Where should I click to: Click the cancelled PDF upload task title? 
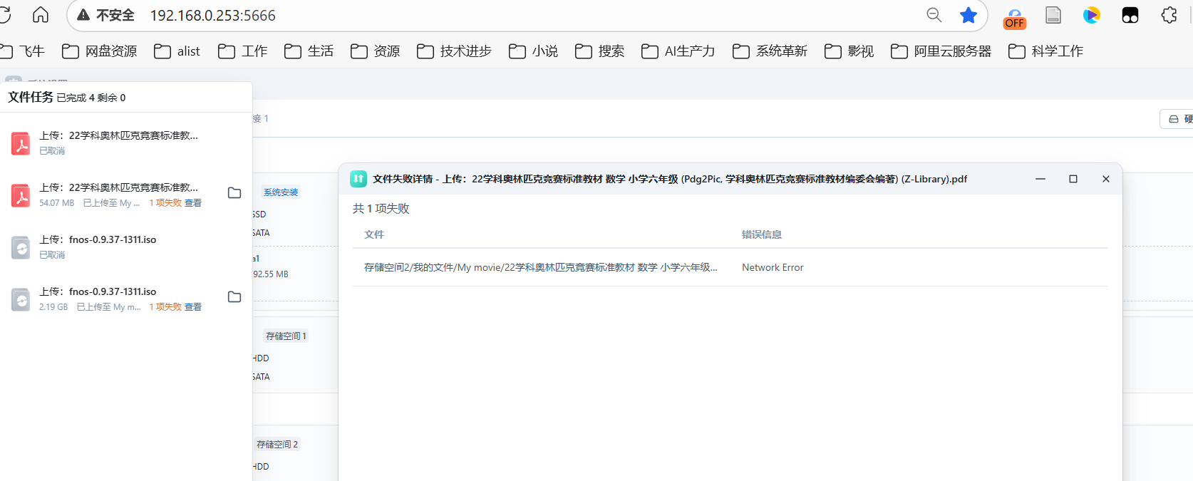[118, 135]
